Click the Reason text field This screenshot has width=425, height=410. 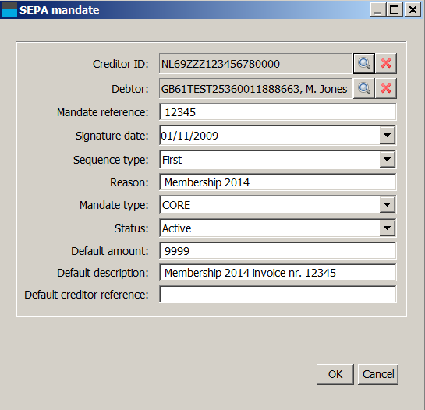[x=278, y=182]
